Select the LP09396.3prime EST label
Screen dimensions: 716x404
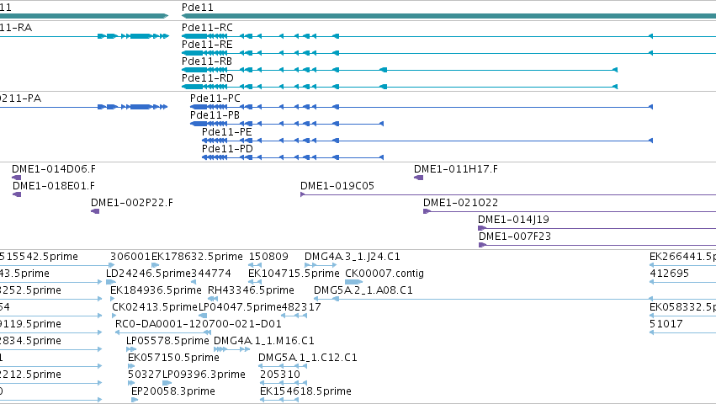click(204, 375)
